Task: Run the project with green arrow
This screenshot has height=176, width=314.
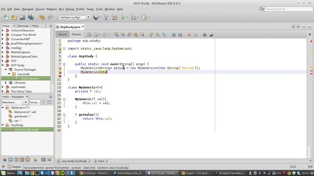Action: pos(123,18)
